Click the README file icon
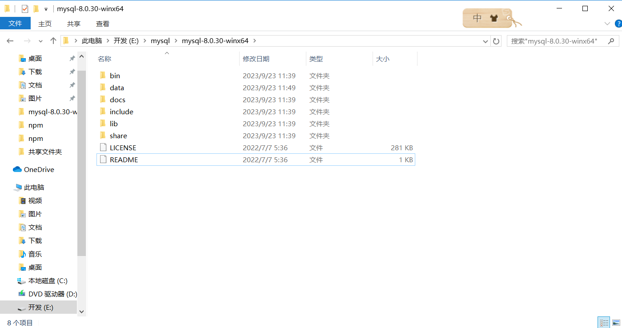Image resolution: width=622 pixels, height=328 pixels. point(103,160)
